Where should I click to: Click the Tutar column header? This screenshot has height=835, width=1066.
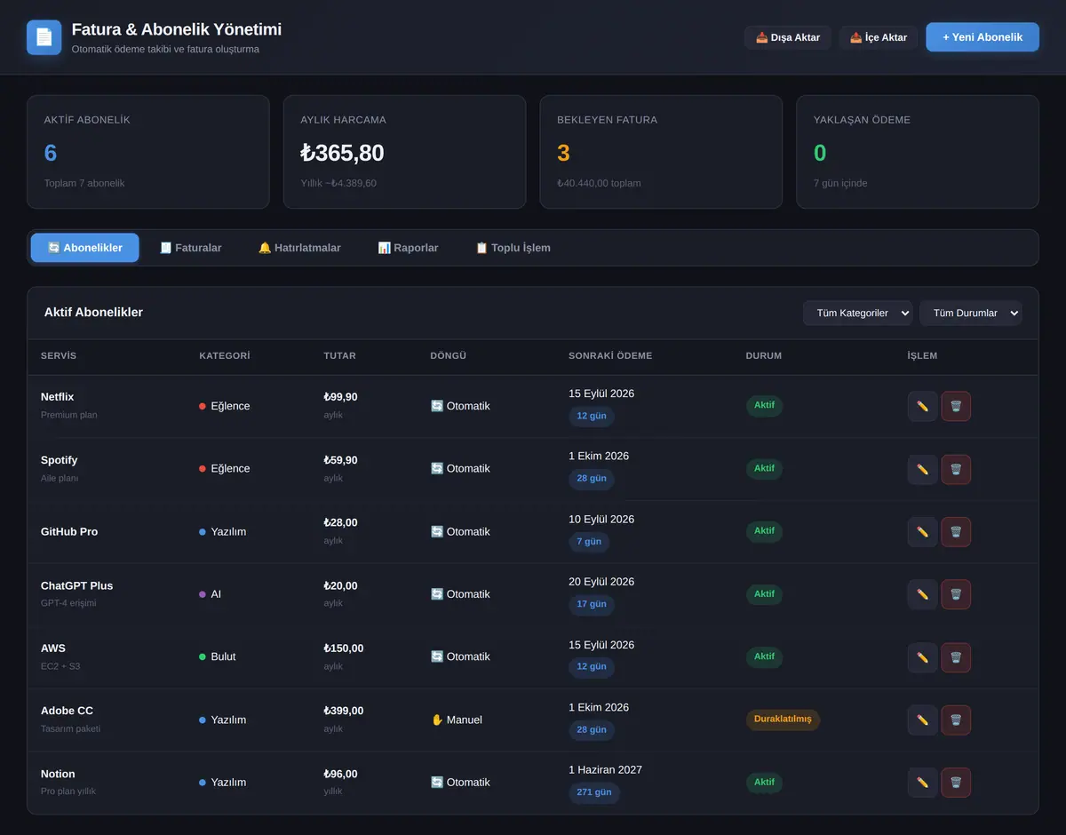[x=339, y=356]
